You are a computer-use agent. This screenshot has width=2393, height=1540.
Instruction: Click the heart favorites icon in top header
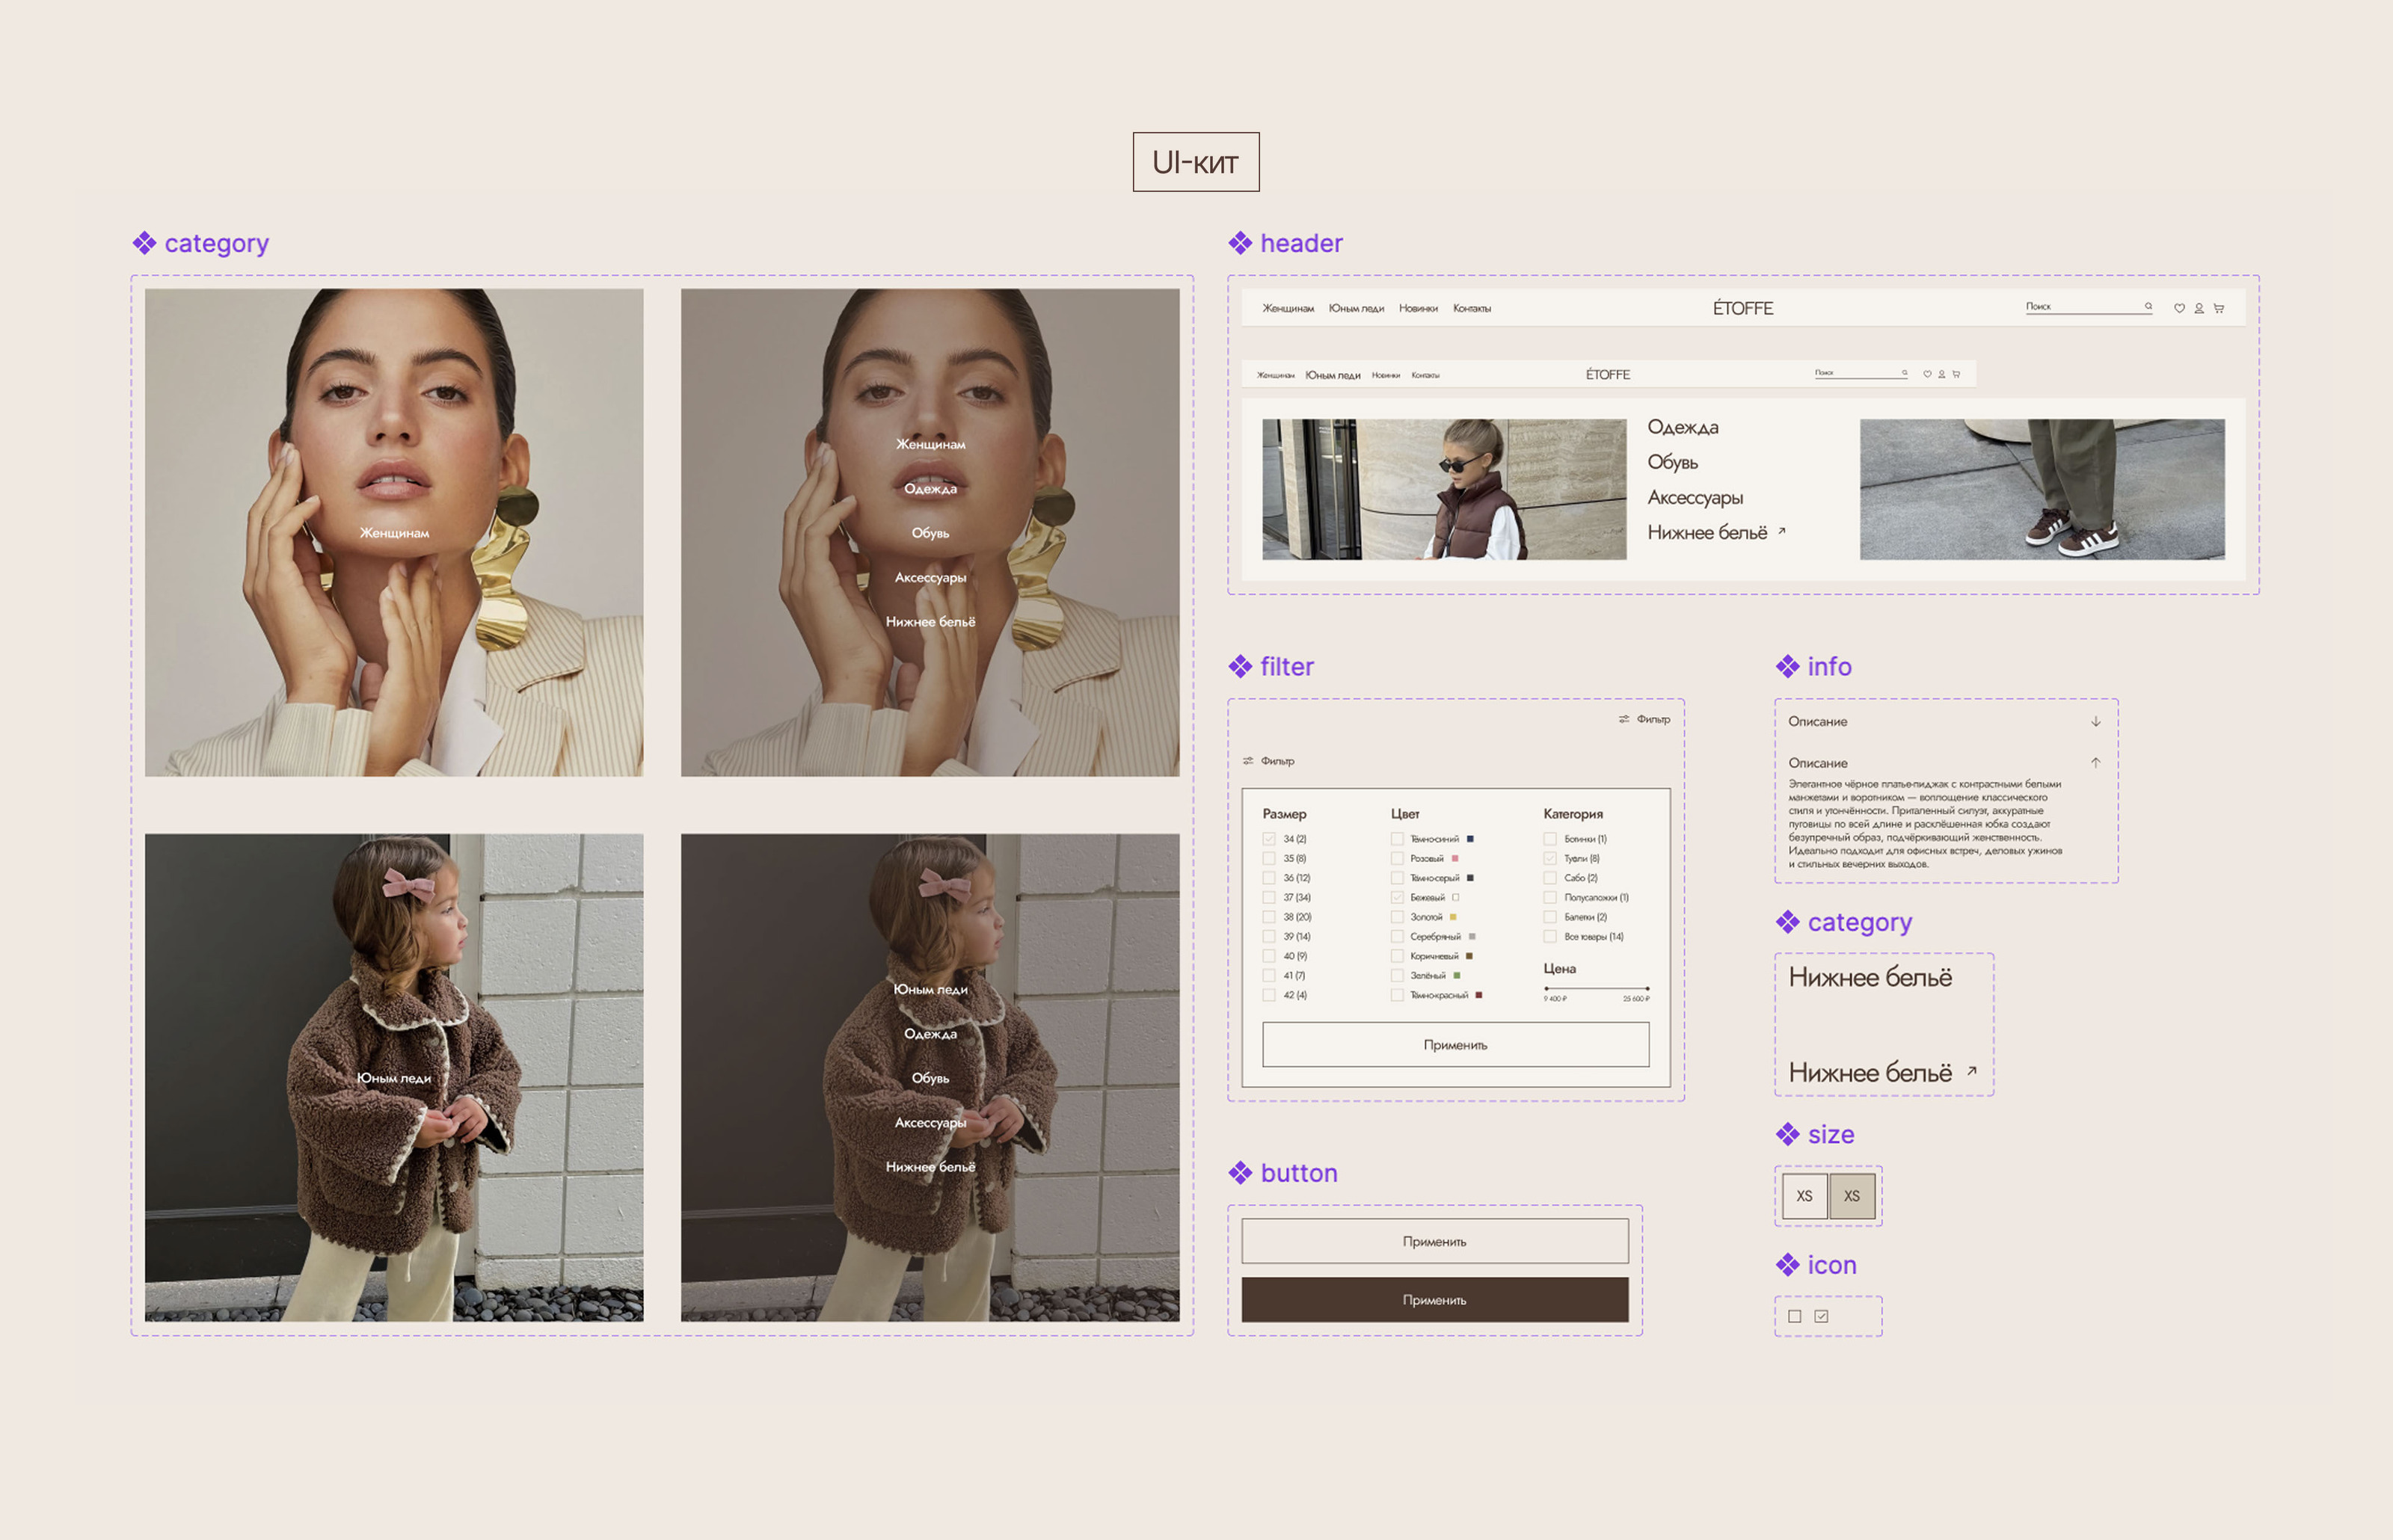coord(2179,309)
